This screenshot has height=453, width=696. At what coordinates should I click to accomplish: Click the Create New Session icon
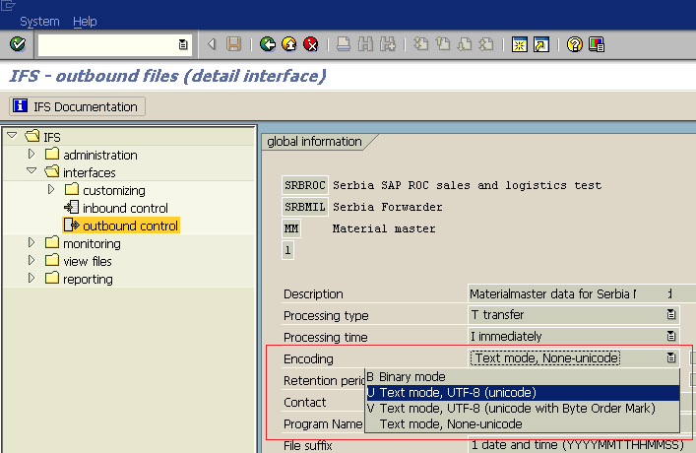(520, 44)
